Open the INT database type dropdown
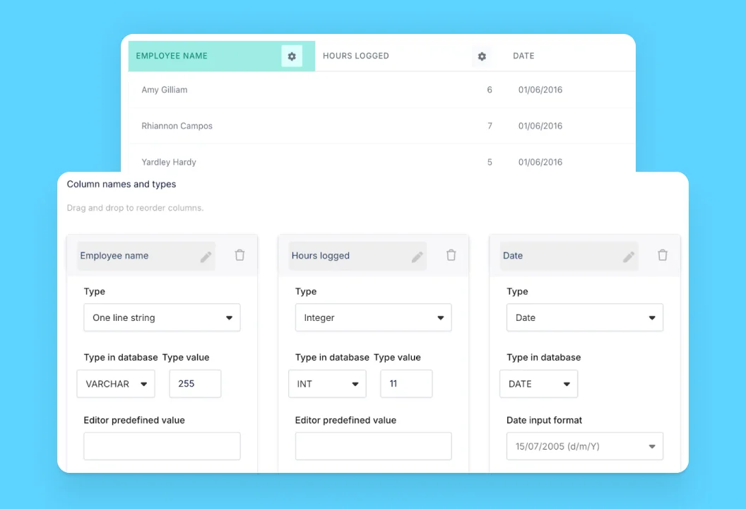 click(x=327, y=384)
